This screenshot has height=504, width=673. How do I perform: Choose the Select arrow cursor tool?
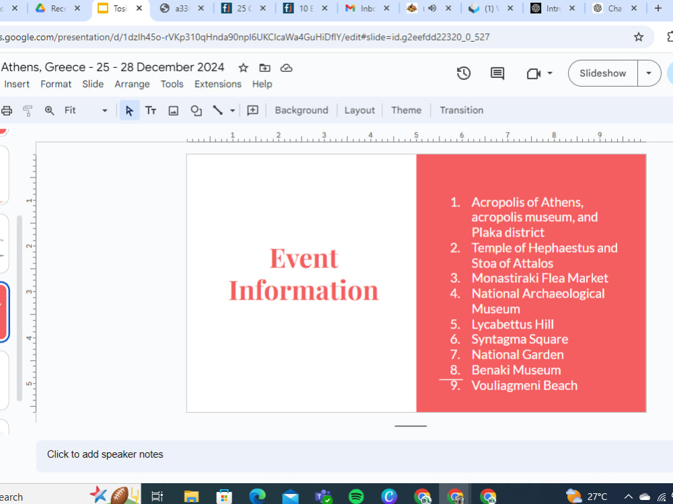coord(129,111)
